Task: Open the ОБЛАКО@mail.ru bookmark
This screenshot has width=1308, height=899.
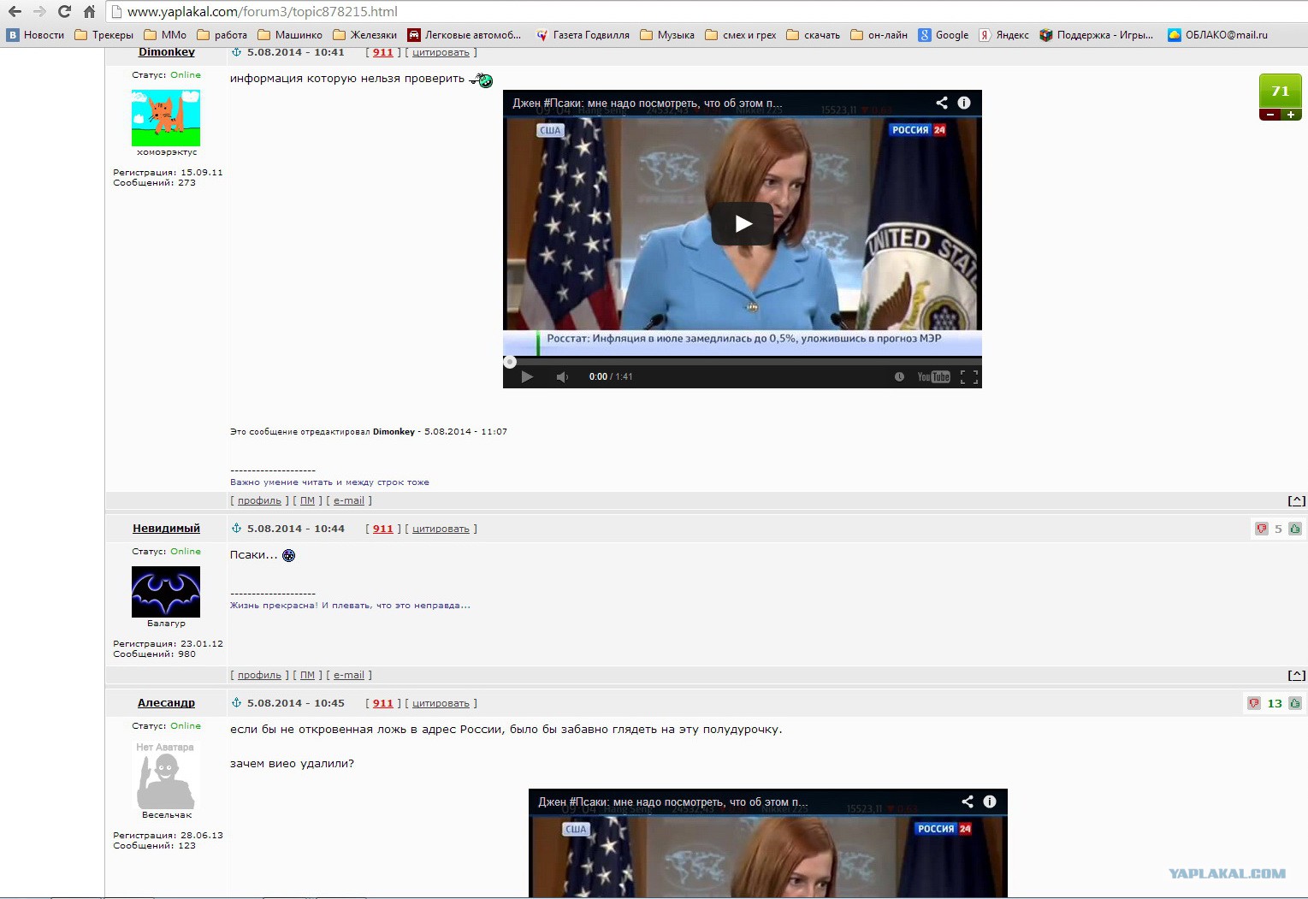Action: pos(1218,35)
